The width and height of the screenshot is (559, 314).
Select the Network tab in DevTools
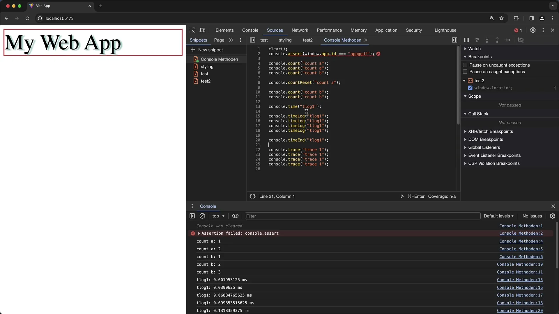click(300, 30)
